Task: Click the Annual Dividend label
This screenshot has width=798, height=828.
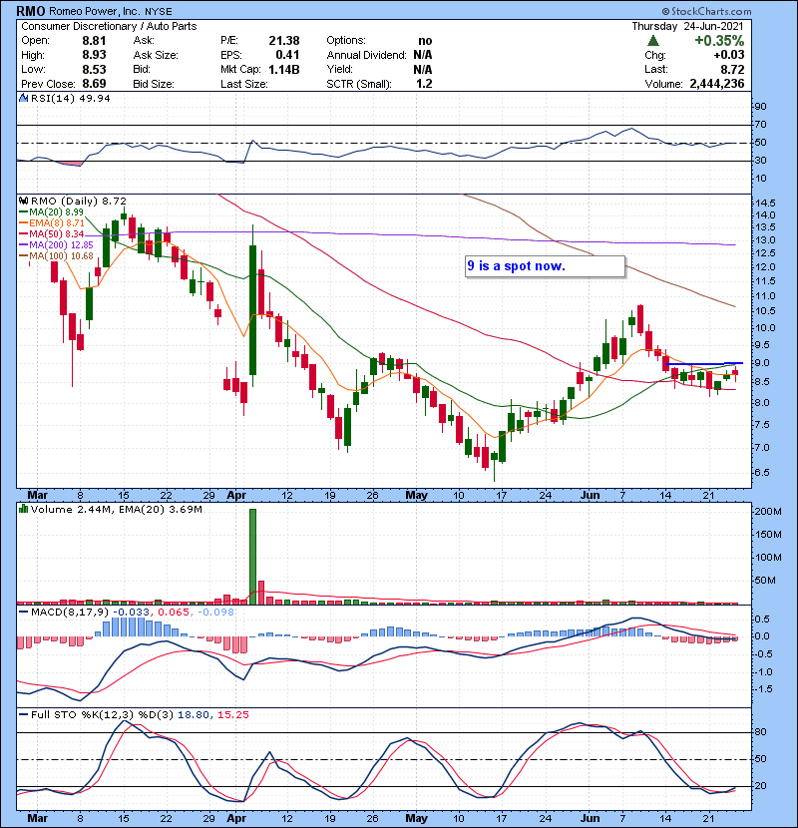Action: 366,55
